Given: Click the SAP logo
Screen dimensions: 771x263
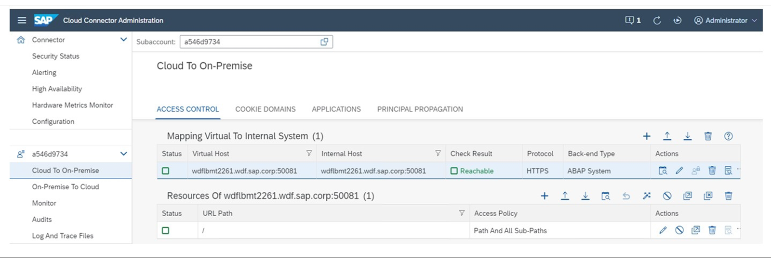Looking at the screenshot, I should click(x=45, y=20).
